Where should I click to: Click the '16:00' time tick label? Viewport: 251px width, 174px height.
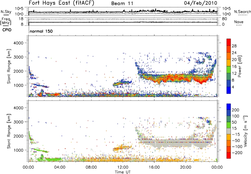pos(154,167)
